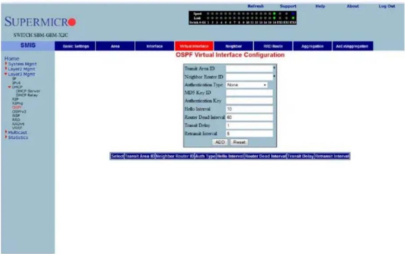Click the Router Dead Interval column header
The height and width of the screenshot is (254, 405).
[x=266, y=156]
